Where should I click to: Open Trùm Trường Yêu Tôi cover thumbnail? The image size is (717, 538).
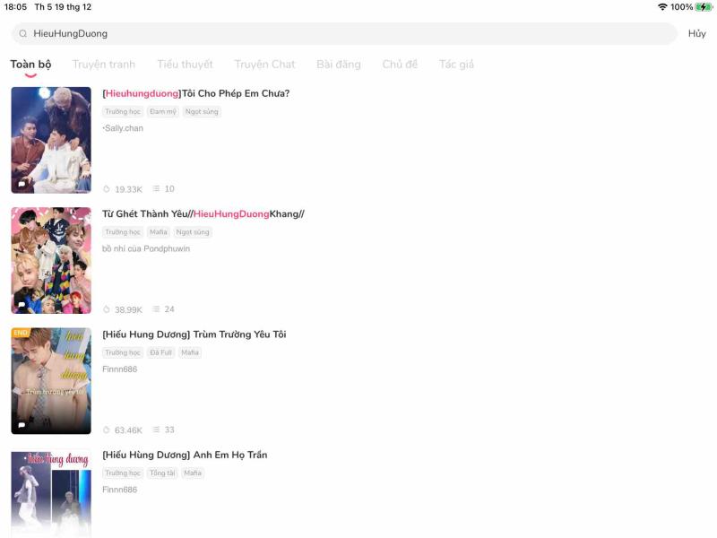51,380
